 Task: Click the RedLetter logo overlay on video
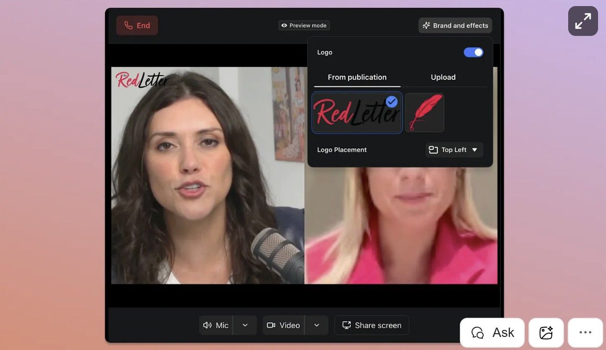click(x=141, y=80)
